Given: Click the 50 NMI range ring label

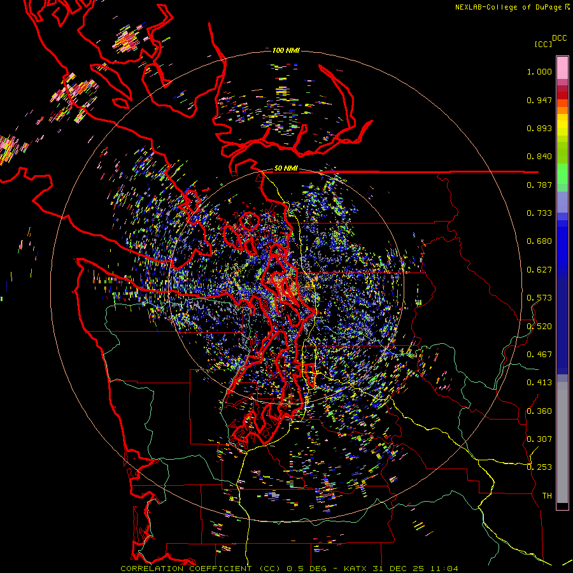Looking at the screenshot, I should [286, 169].
